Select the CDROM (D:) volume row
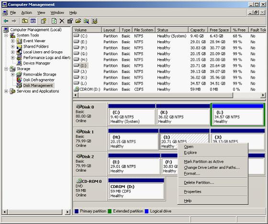 tap(169, 90)
